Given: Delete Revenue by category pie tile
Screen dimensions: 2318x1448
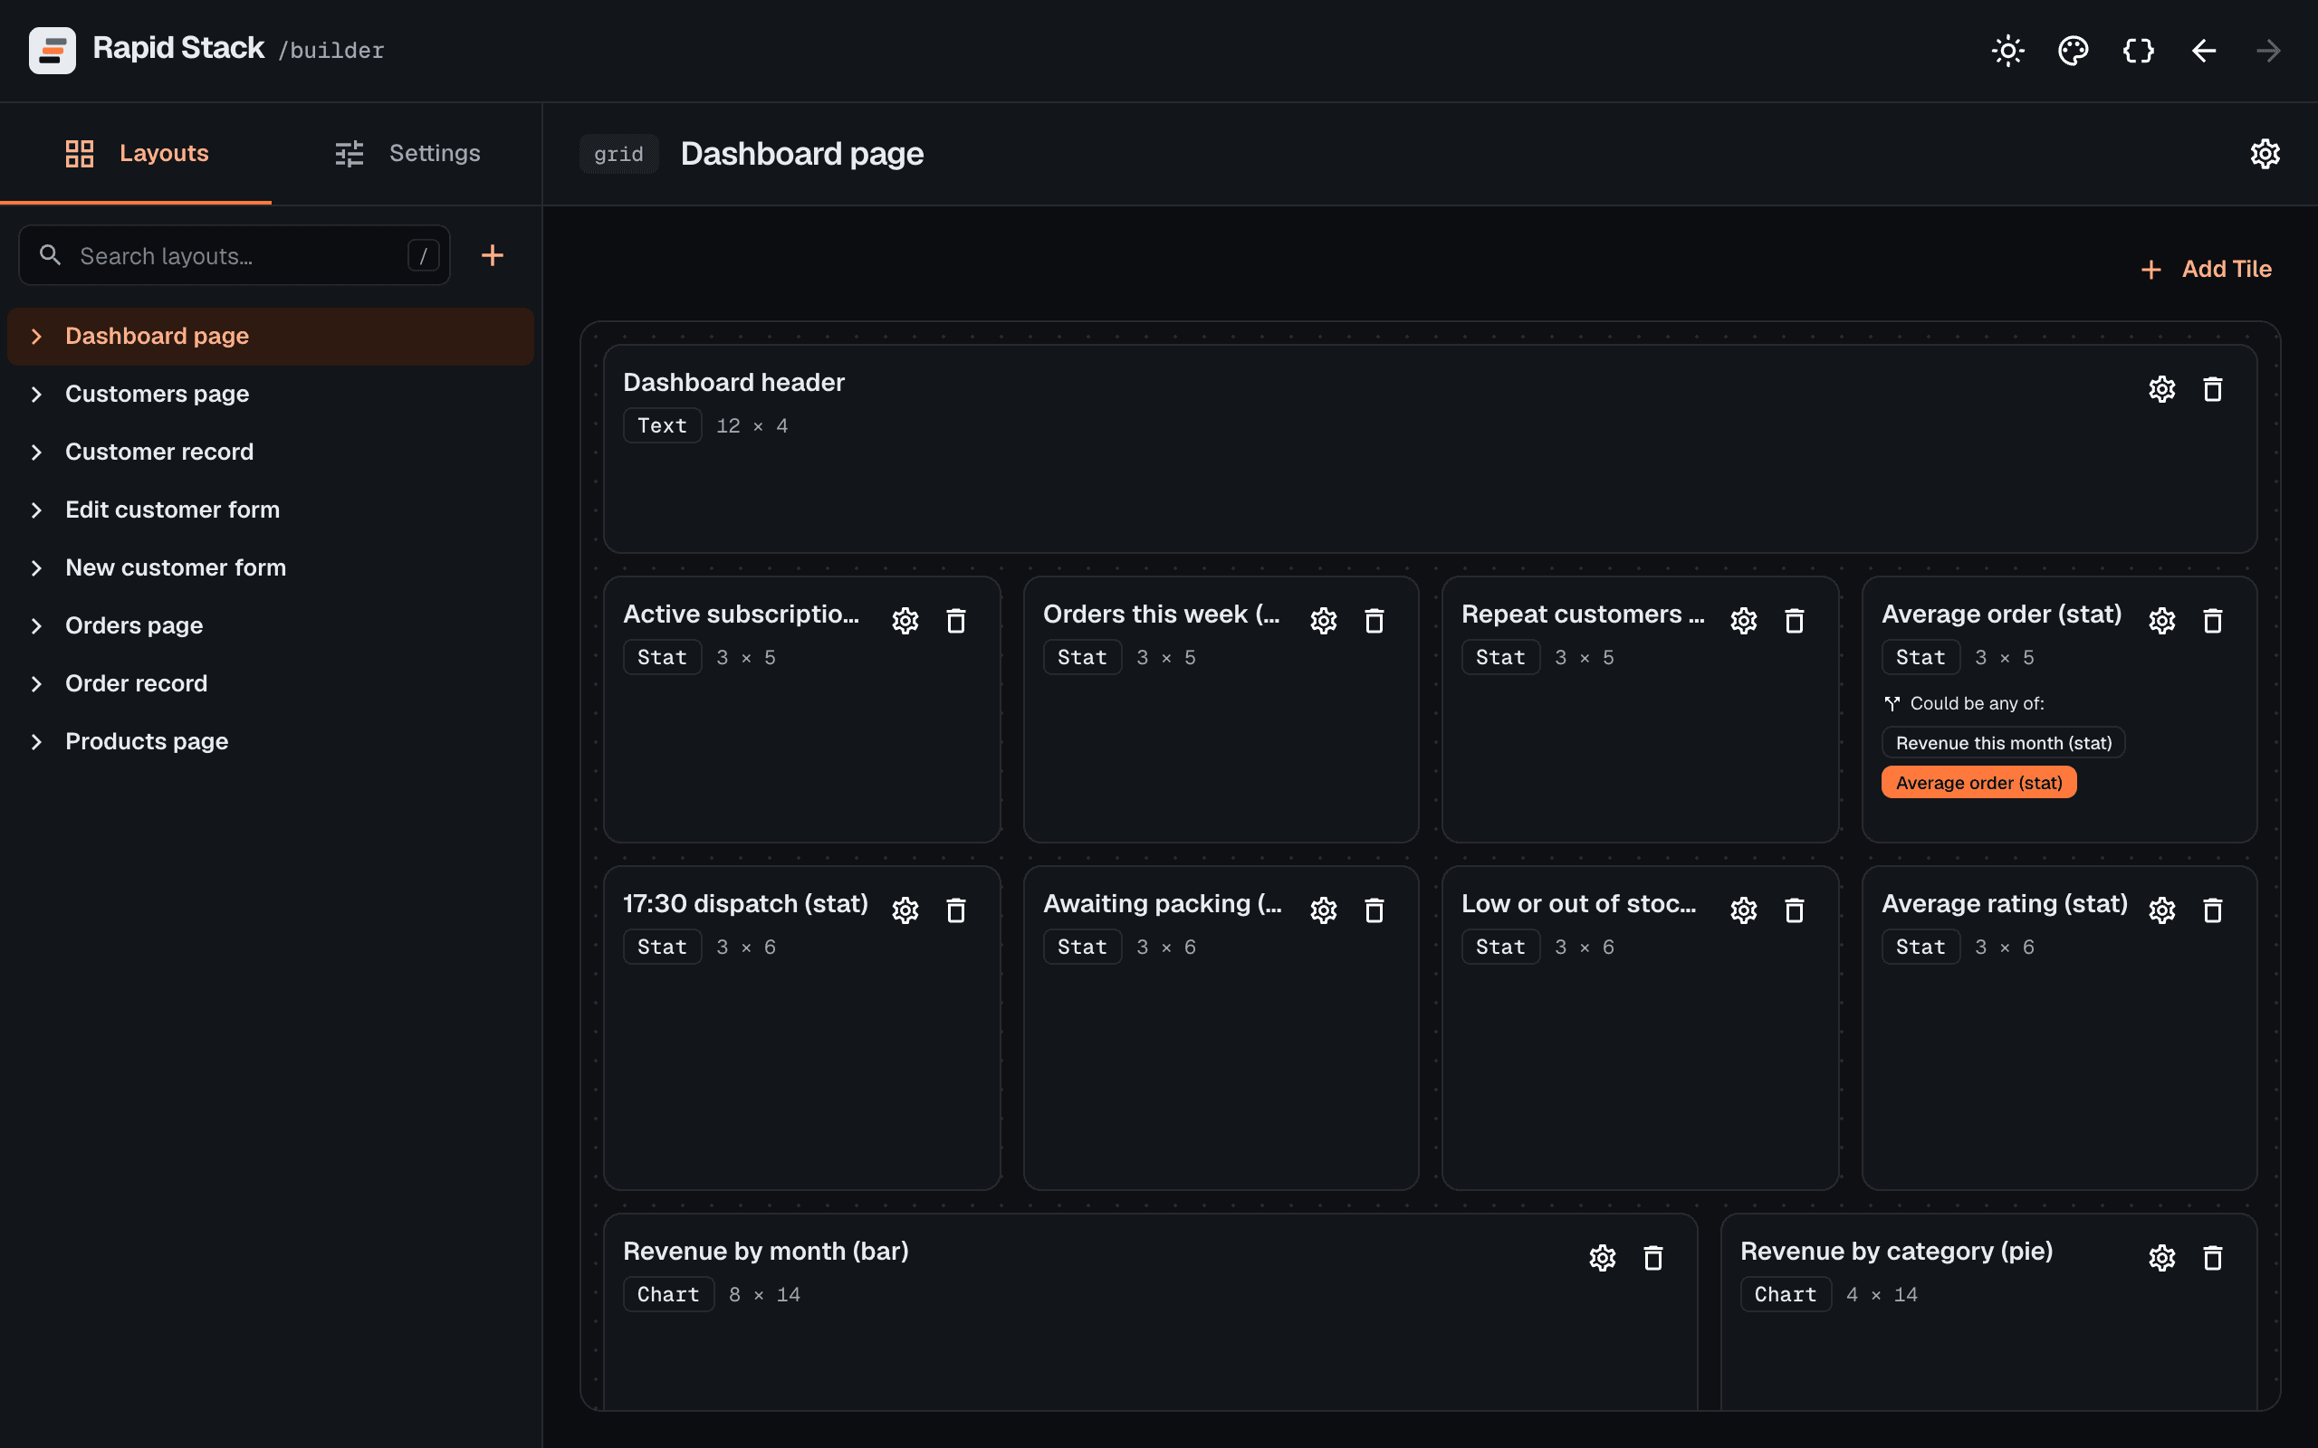Looking at the screenshot, I should (x=2213, y=1257).
